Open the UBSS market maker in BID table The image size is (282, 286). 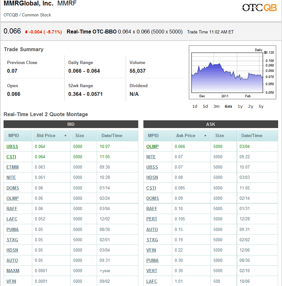(12, 146)
